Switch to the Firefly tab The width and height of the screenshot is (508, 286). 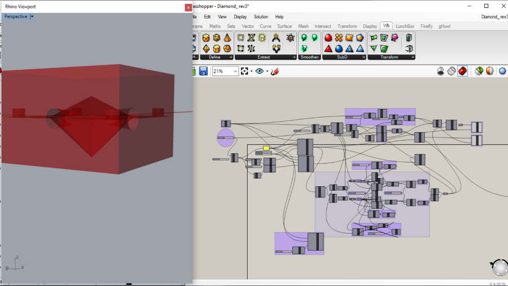[427, 27]
